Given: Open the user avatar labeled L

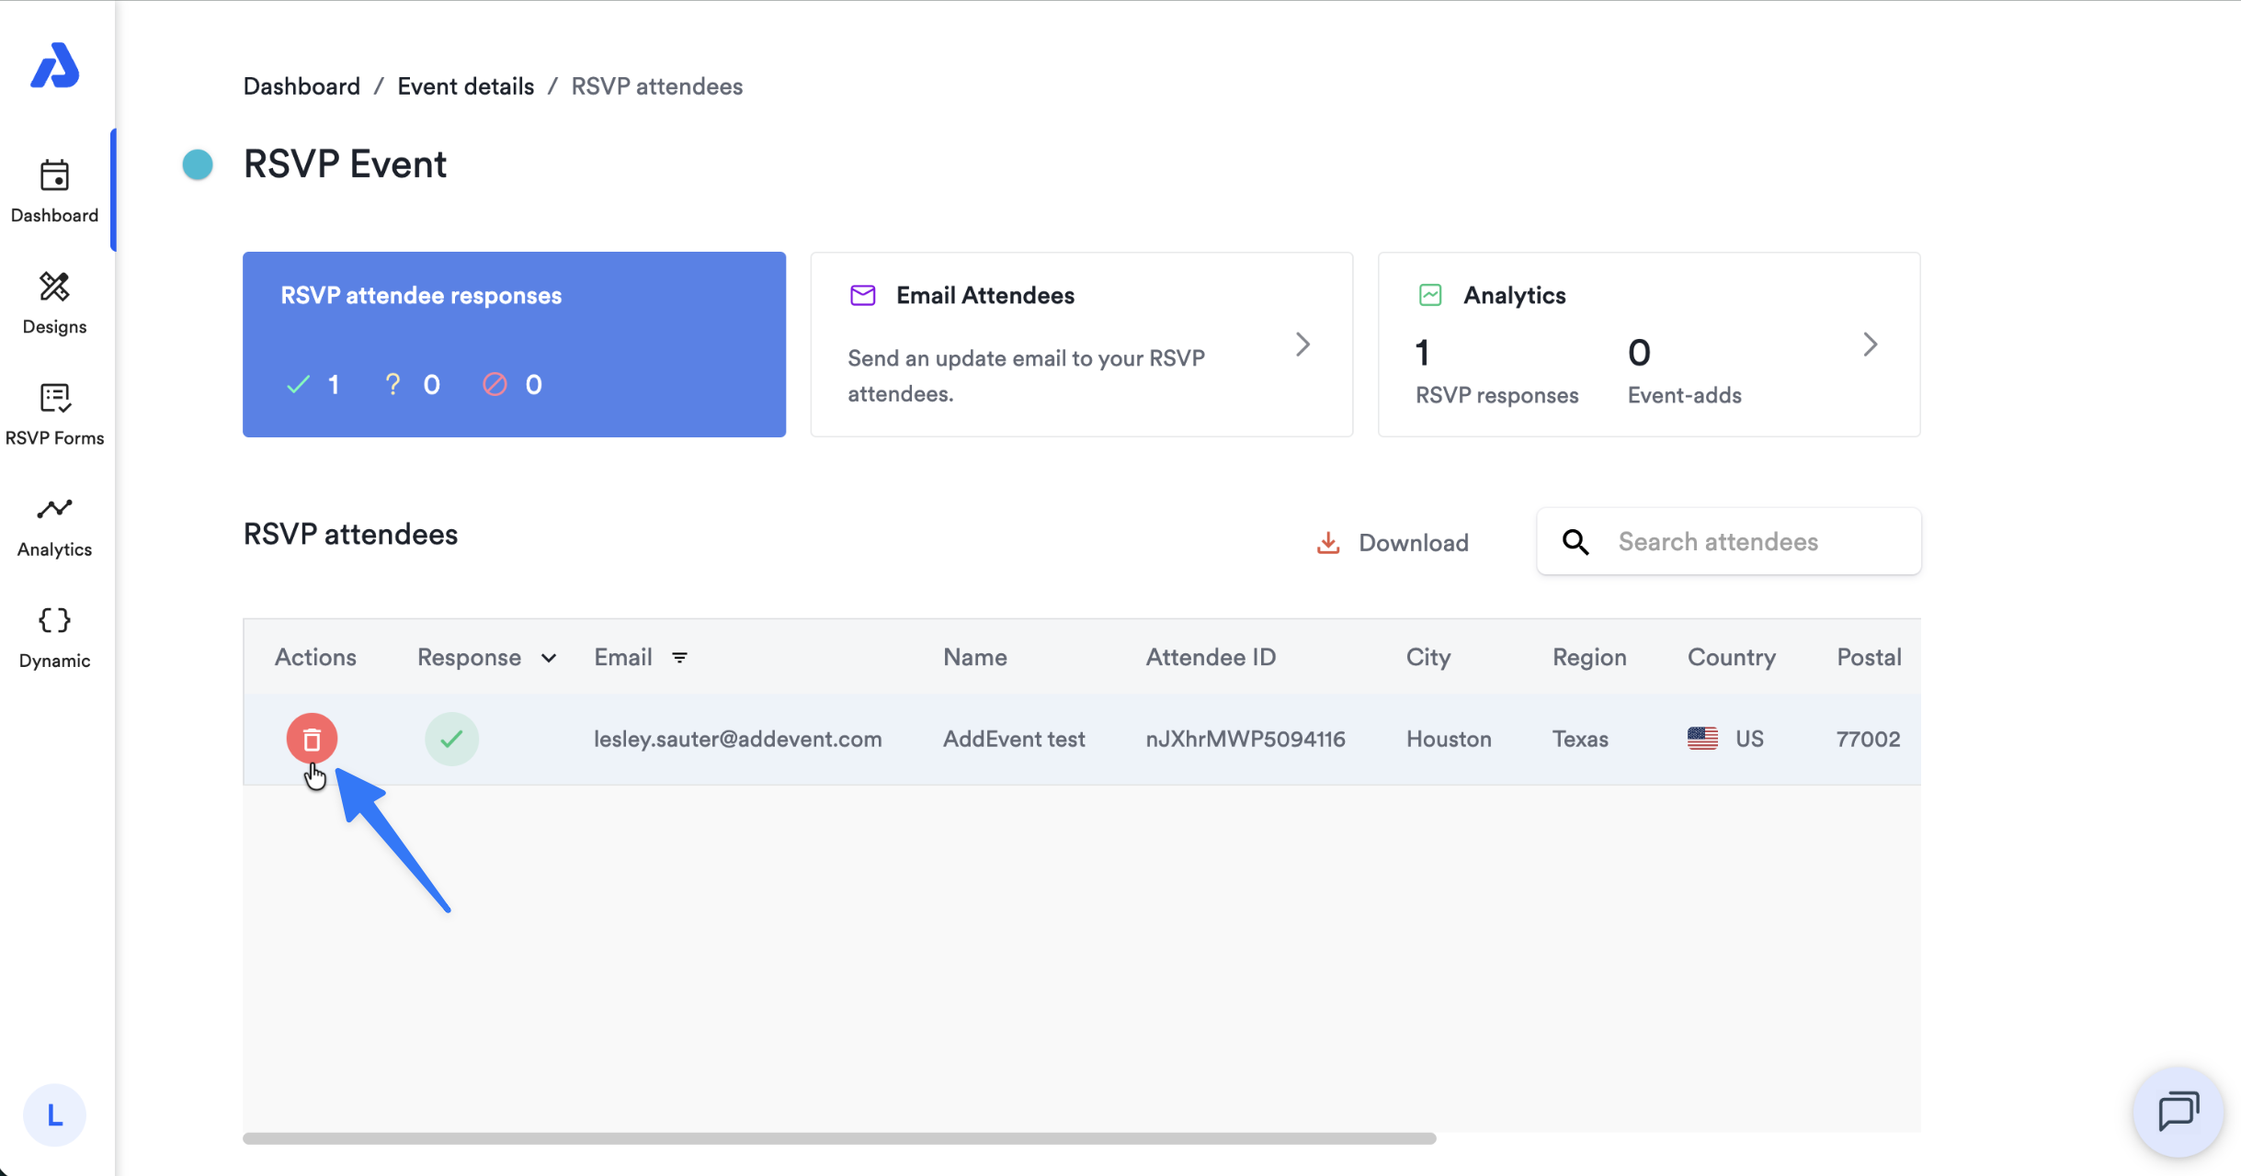Looking at the screenshot, I should click(55, 1114).
